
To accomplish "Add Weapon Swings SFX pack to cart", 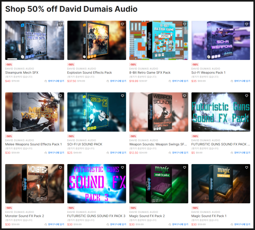I will tap(178, 153).
